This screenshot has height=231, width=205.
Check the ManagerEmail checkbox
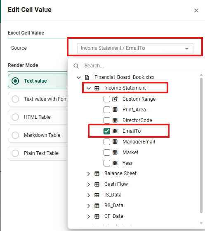(x=107, y=142)
